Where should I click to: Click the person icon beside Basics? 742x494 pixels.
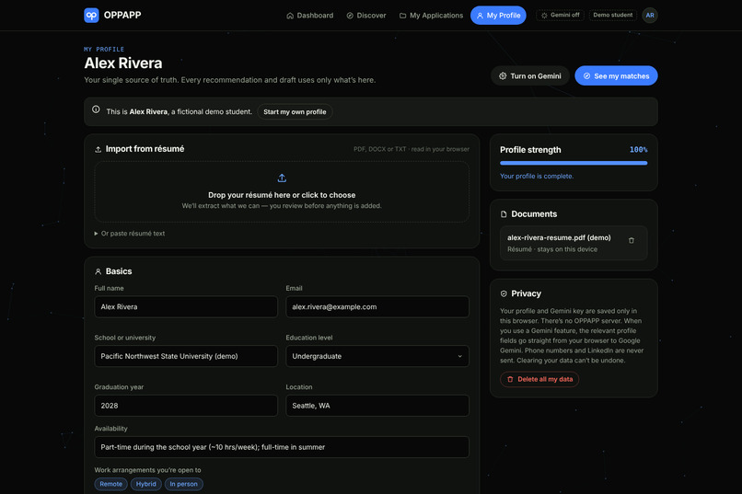pyautogui.click(x=98, y=271)
